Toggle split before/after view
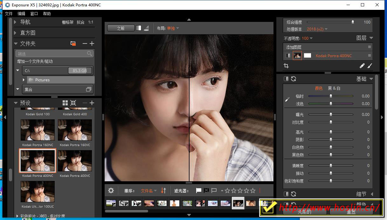 (x=139, y=28)
